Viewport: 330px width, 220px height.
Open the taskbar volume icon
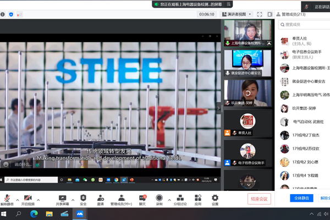[x=326, y=214]
